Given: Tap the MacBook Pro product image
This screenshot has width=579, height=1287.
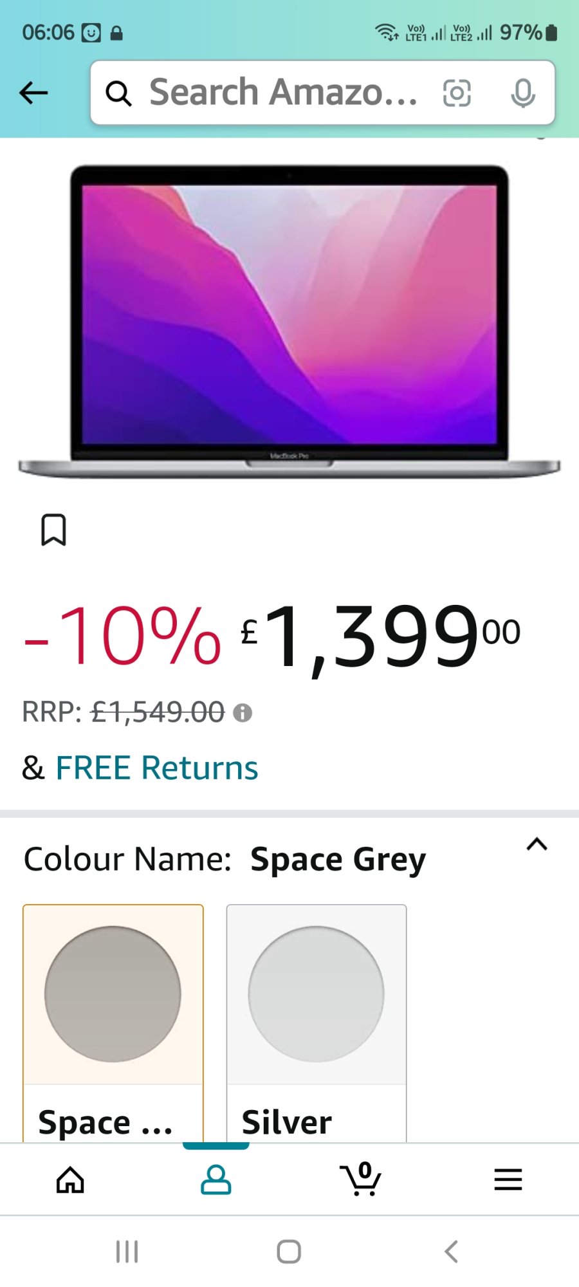Looking at the screenshot, I should click(289, 322).
